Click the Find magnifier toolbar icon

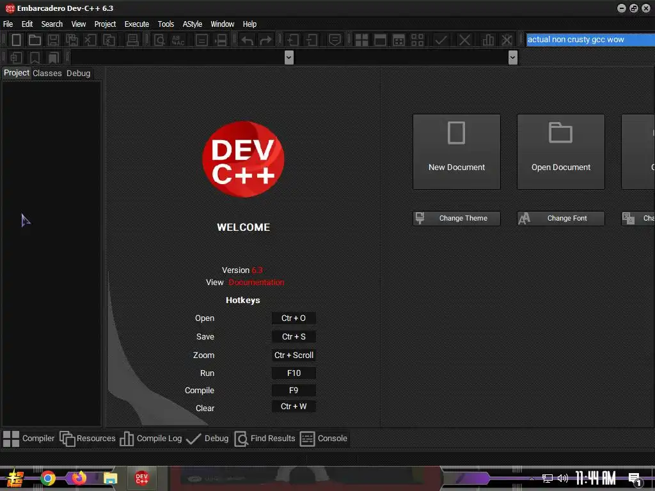[x=159, y=40]
